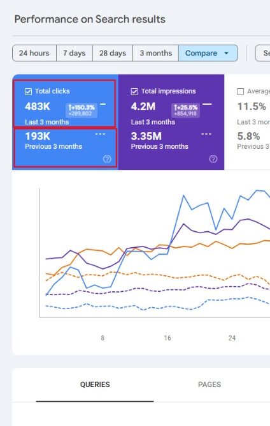Viewport: 270px width, 426px height.
Task: Click the 5.8% previous CTR value
Action: coord(248,136)
